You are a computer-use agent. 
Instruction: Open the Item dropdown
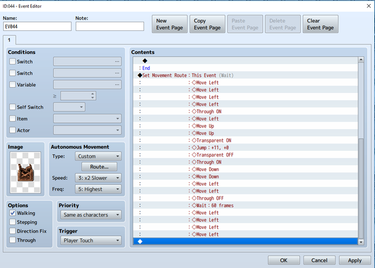(x=87, y=119)
